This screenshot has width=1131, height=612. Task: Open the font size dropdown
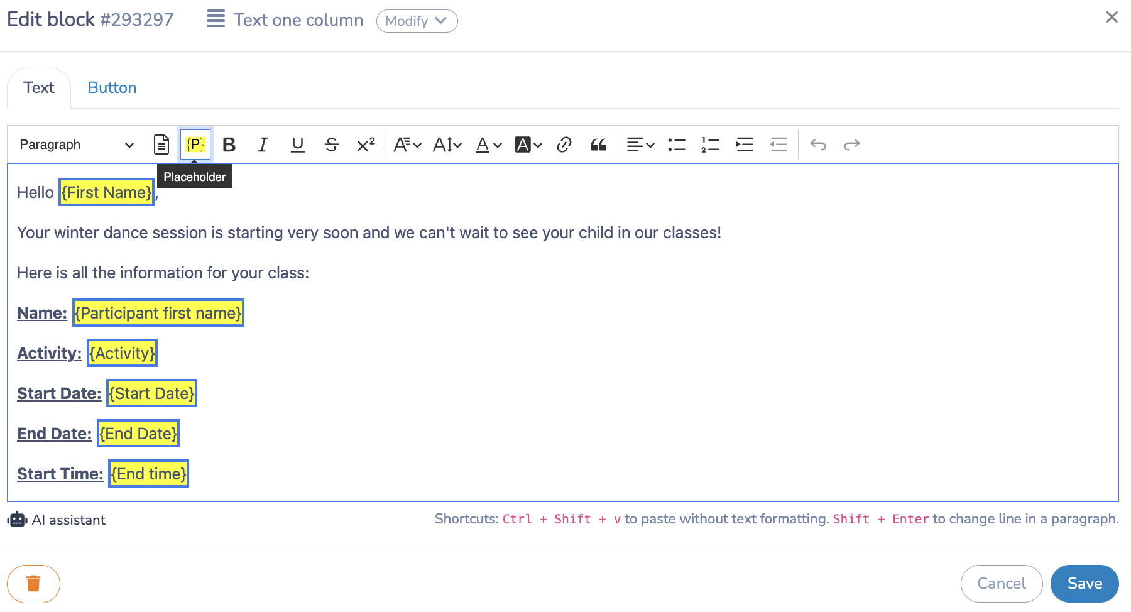[x=447, y=145]
